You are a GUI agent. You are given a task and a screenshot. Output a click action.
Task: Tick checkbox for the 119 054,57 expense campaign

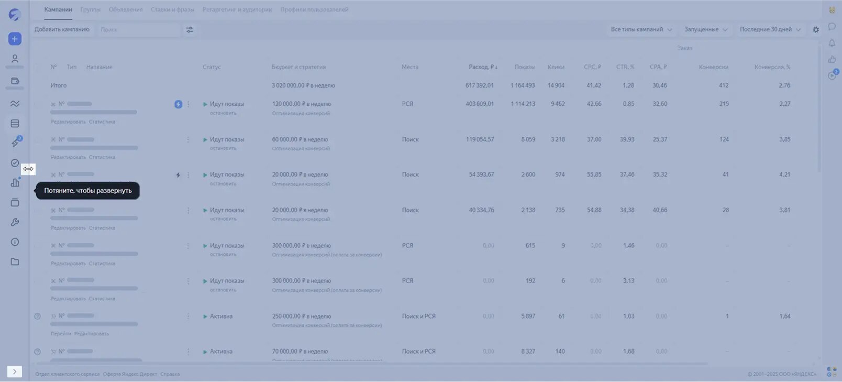click(x=37, y=139)
